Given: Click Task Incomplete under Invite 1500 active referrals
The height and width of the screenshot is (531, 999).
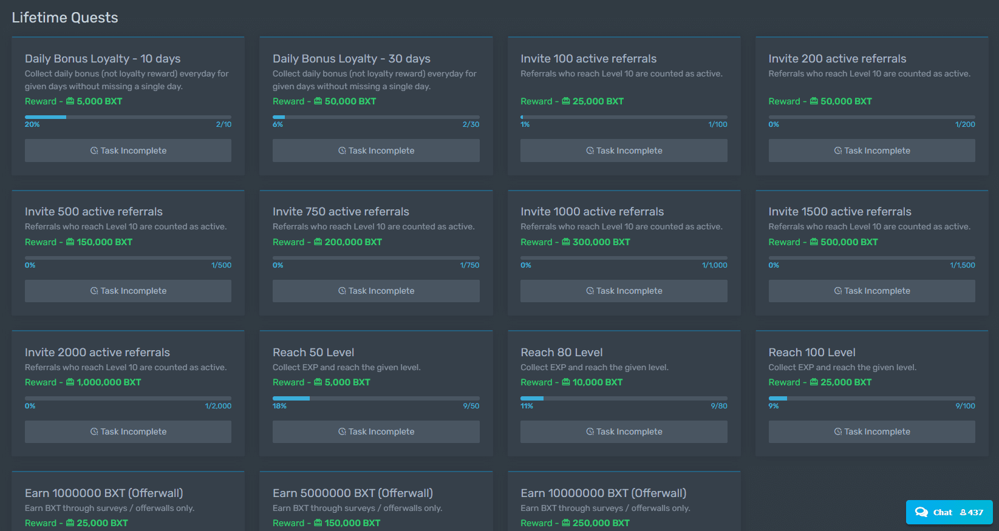Looking at the screenshot, I should pyautogui.click(x=872, y=291).
